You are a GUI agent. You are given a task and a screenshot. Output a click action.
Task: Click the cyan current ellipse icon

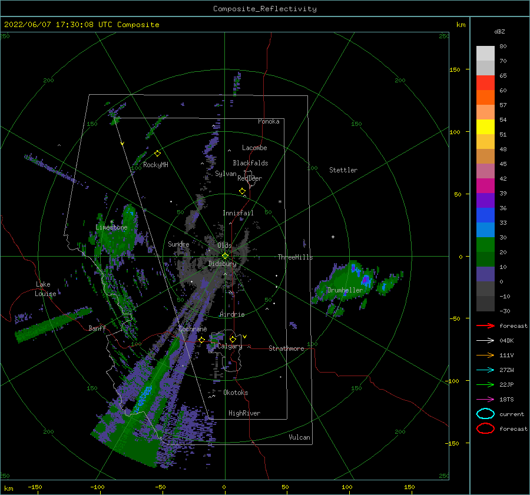tap(485, 414)
